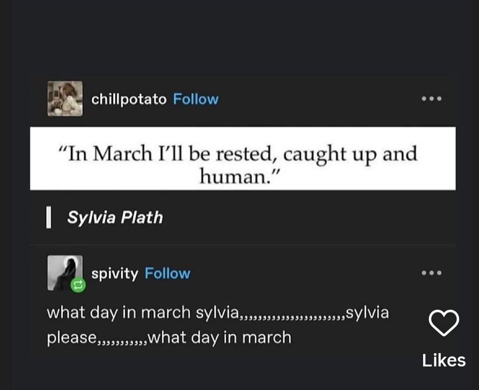Open the white quote image
The width and height of the screenshot is (479, 390).
(x=243, y=159)
